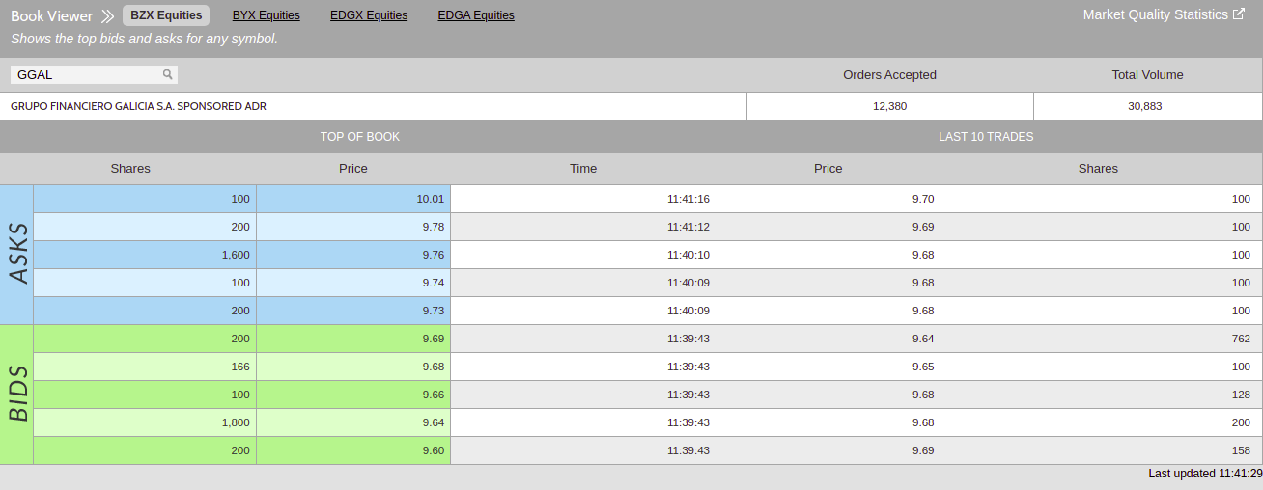Click the Orders Accepted value 12,380
Image resolution: width=1263 pixels, height=490 pixels.
click(889, 106)
